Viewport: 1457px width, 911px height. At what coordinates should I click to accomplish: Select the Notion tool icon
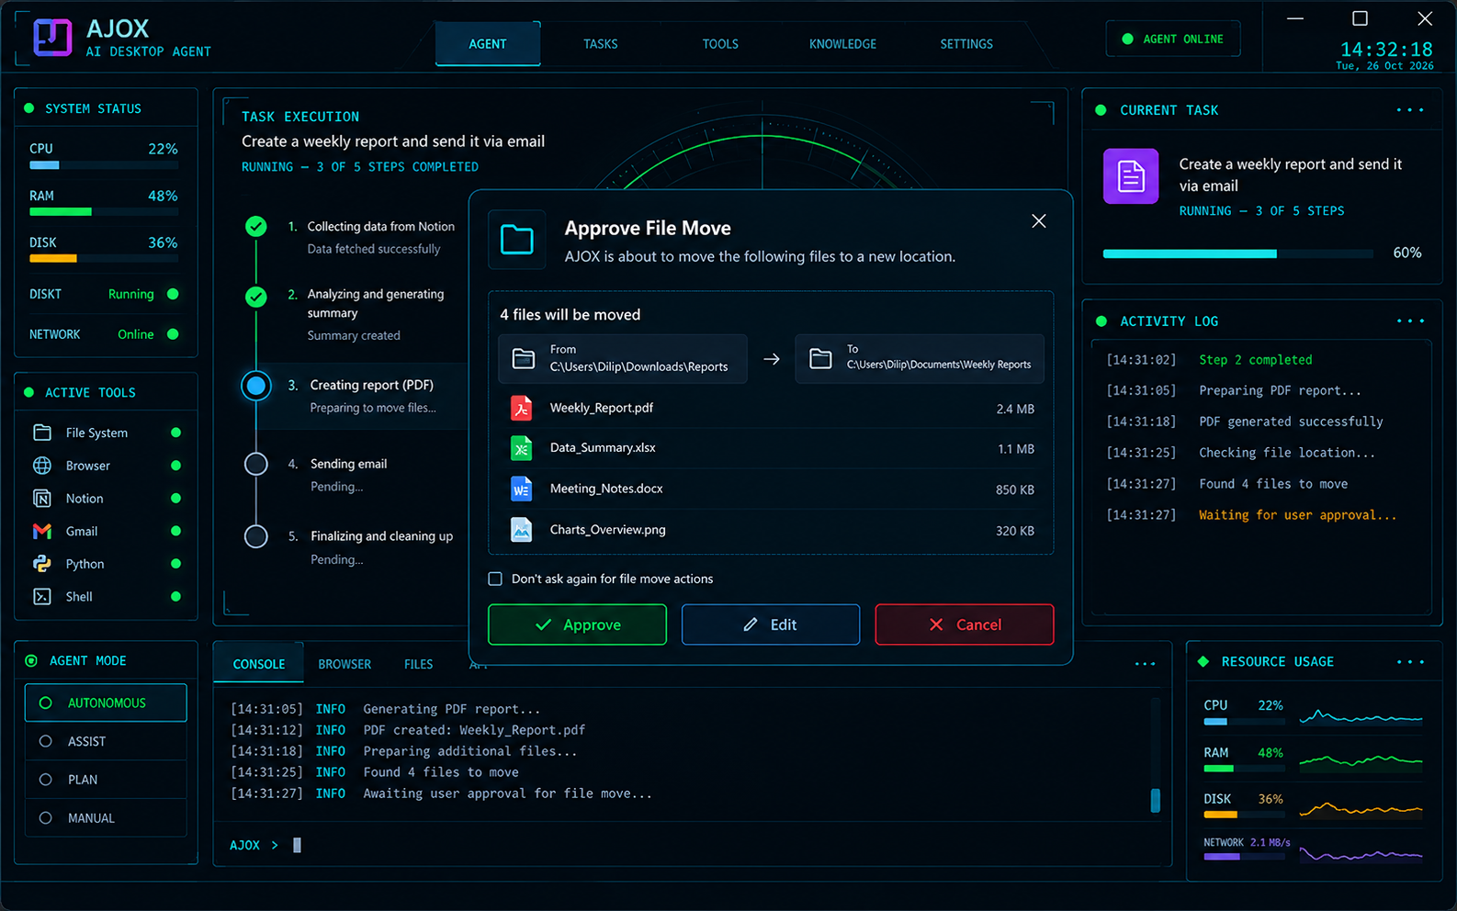point(42,499)
